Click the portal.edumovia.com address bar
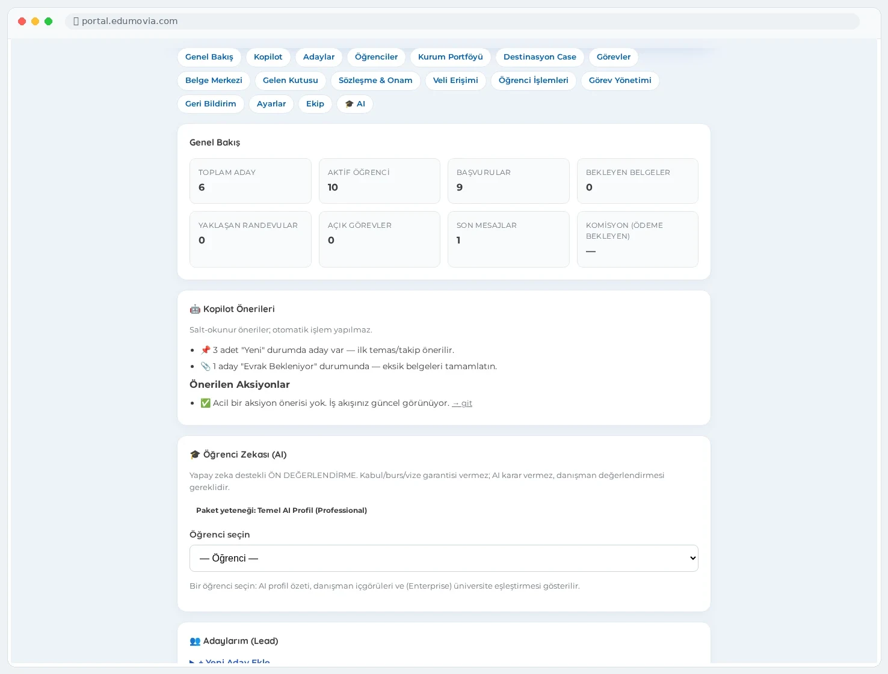The image size is (888, 674). point(462,21)
